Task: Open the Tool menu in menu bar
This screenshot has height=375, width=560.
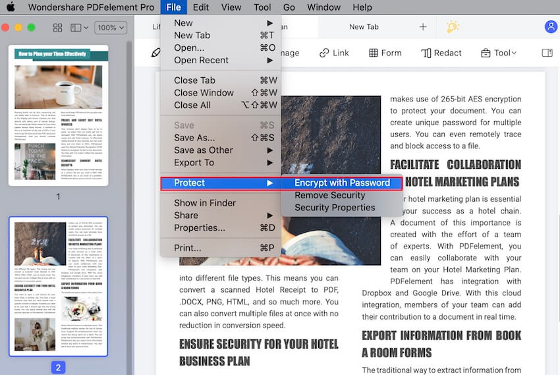Action: pos(262,7)
